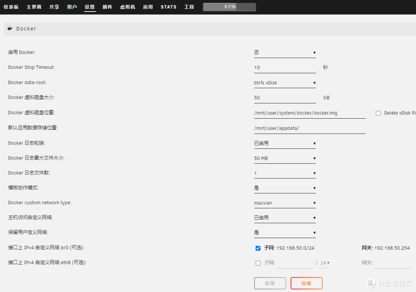
Task: Click the 63% progress bar
Action: click(230, 7)
